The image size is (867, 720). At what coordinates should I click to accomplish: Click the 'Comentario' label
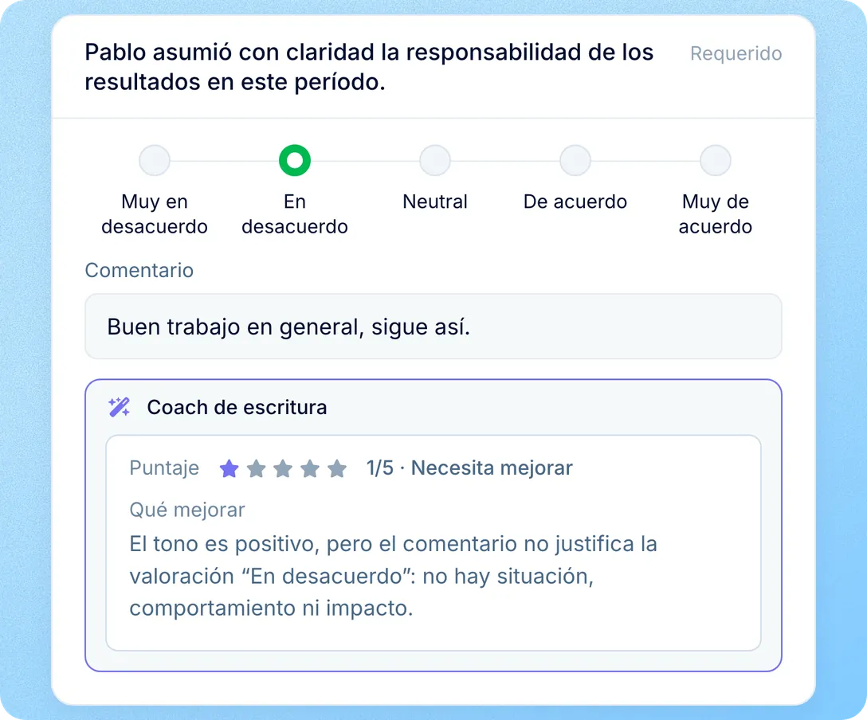[x=139, y=270]
